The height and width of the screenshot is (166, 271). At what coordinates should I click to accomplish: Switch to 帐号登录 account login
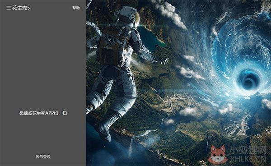(43, 157)
